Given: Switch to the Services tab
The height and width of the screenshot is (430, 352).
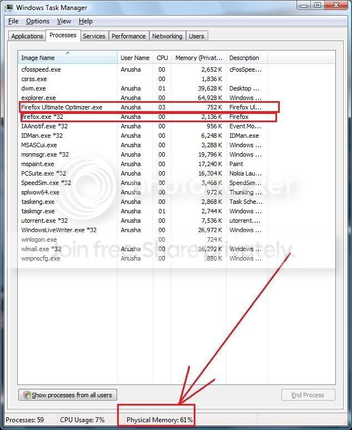Looking at the screenshot, I should [94, 36].
